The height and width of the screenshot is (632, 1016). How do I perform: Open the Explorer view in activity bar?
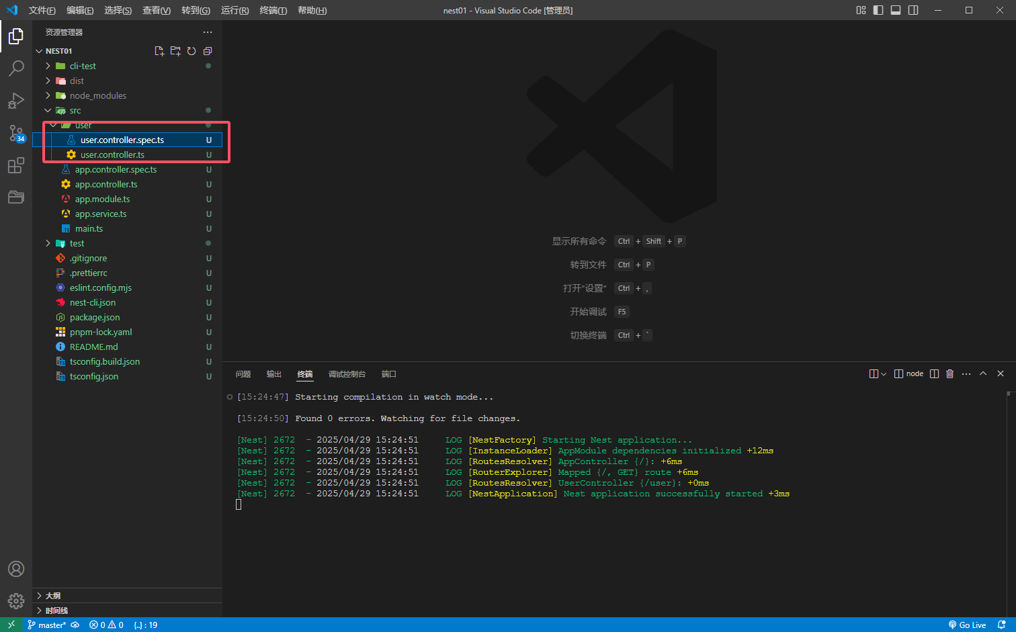(x=16, y=36)
